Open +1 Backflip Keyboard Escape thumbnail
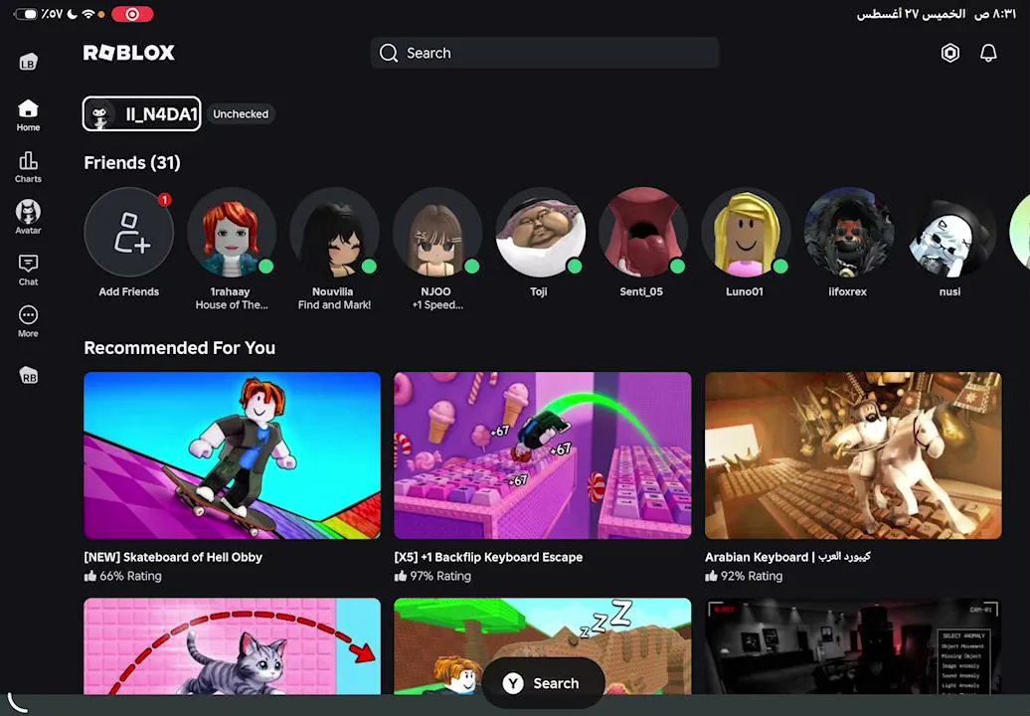The height and width of the screenshot is (716, 1030). click(543, 455)
